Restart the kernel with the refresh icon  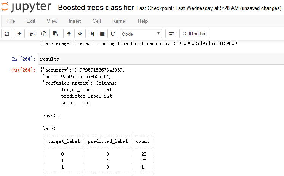(113, 34)
